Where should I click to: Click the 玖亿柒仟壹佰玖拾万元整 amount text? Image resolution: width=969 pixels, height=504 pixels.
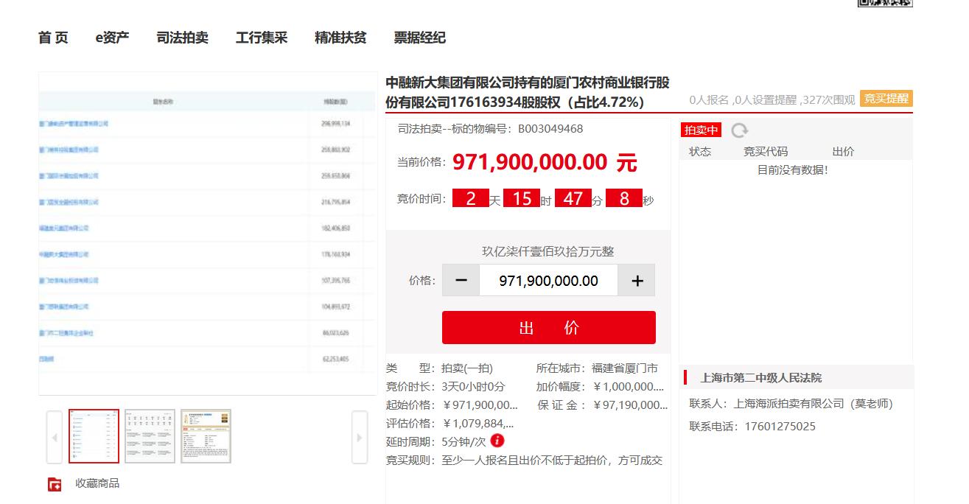coord(548,251)
